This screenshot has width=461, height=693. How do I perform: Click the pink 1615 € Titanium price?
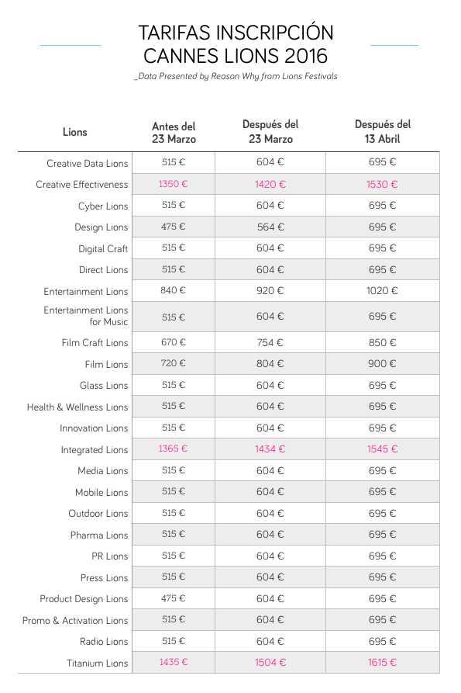382,663
